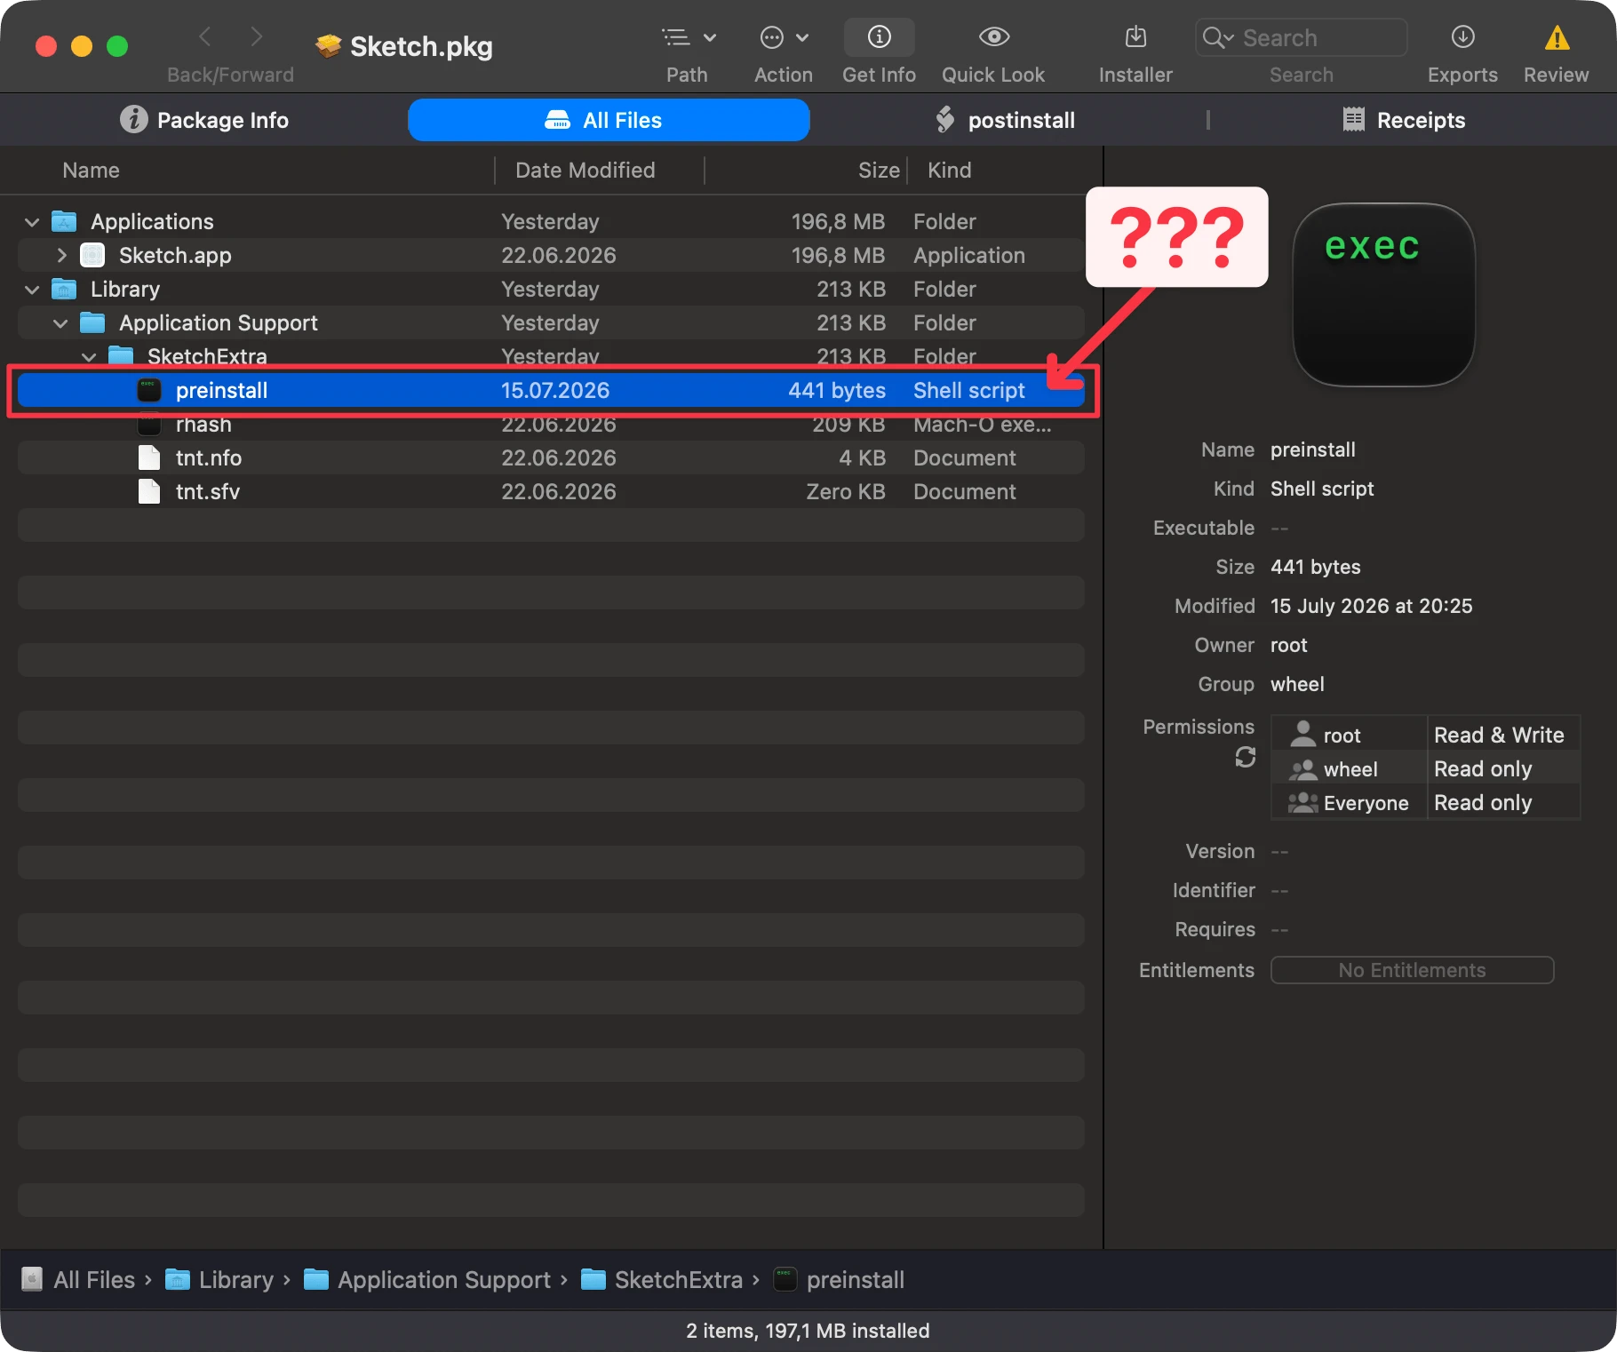1617x1352 pixels.
Task: Select the tnt.nfo document icon
Action: pos(149,457)
